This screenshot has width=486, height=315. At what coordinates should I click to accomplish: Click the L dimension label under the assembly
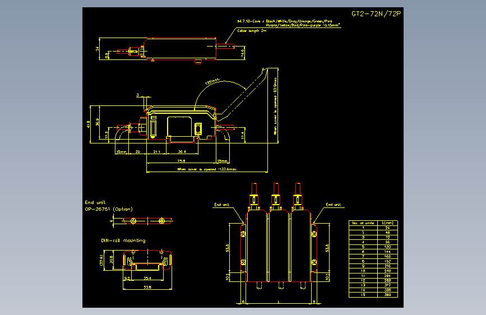point(279,301)
